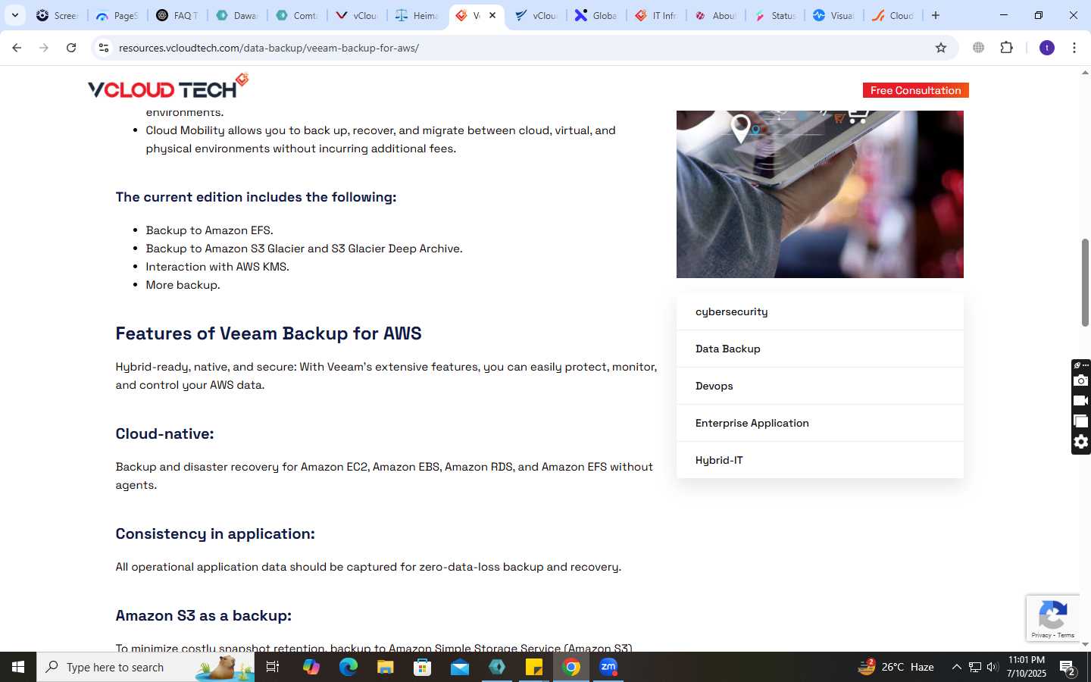Click the sidebar article image thumbnail

coord(820,194)
